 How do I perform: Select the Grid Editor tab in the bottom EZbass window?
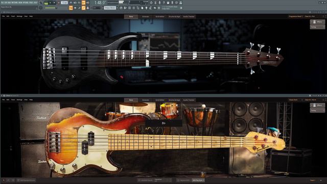(160, 100)
